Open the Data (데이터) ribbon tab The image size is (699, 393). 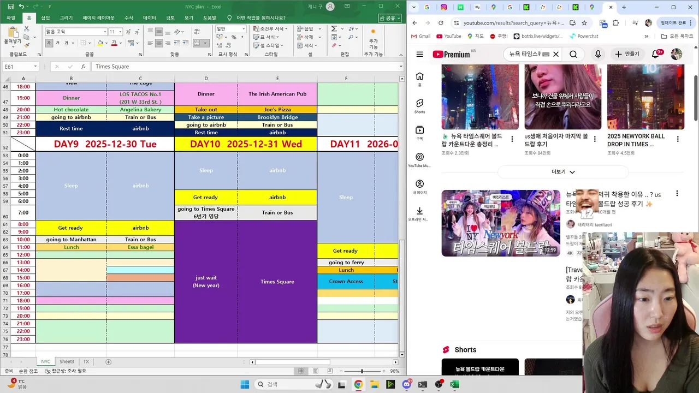click(x=150, y=18)
